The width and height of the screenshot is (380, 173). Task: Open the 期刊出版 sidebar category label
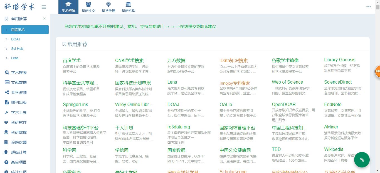pos(19,102)
